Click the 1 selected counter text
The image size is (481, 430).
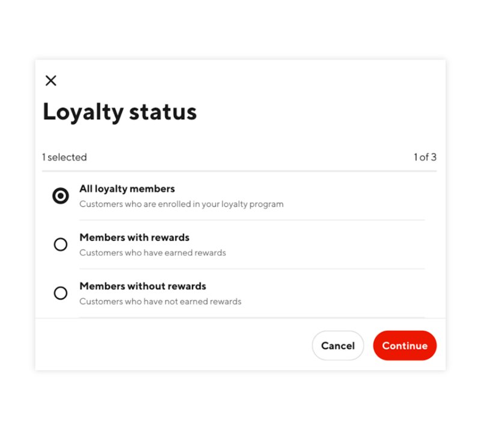pos(64,157)
